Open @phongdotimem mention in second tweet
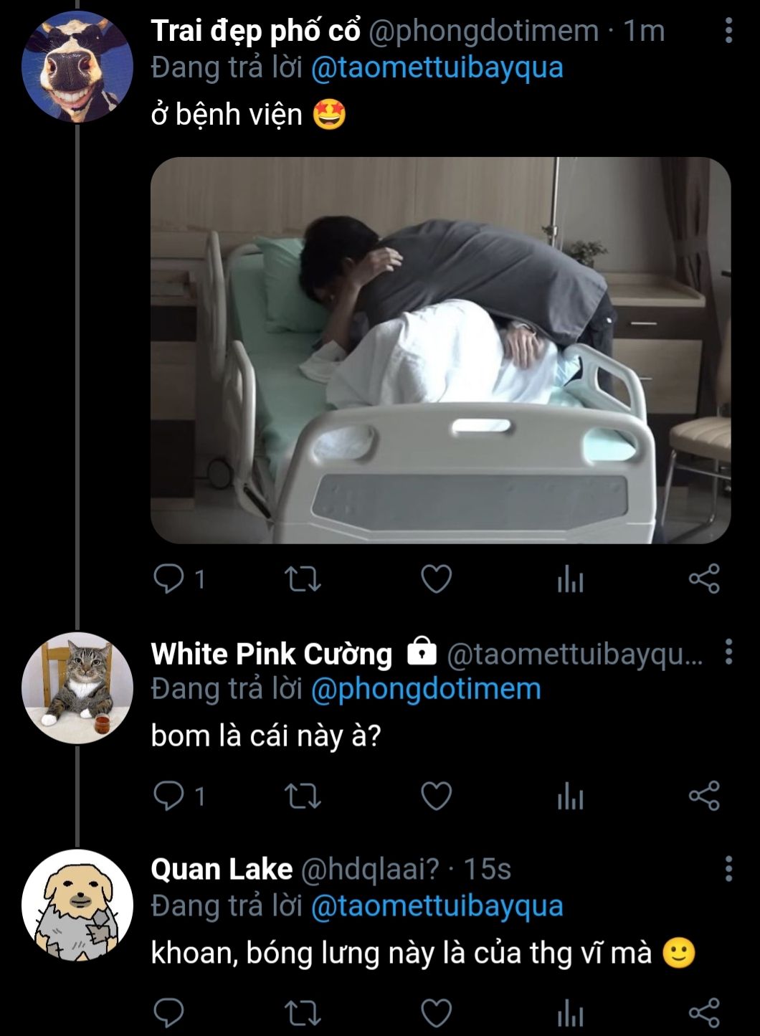 [426, 689]
